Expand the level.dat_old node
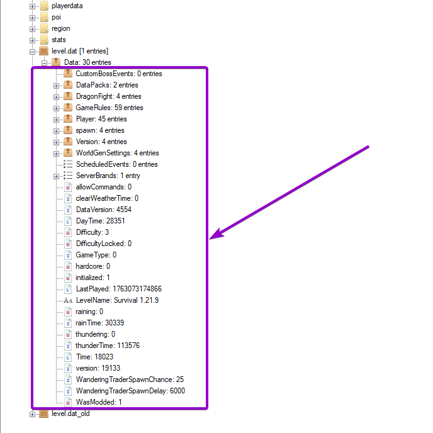The width and height of the screenshot is (433, 433). coord(32,414)
